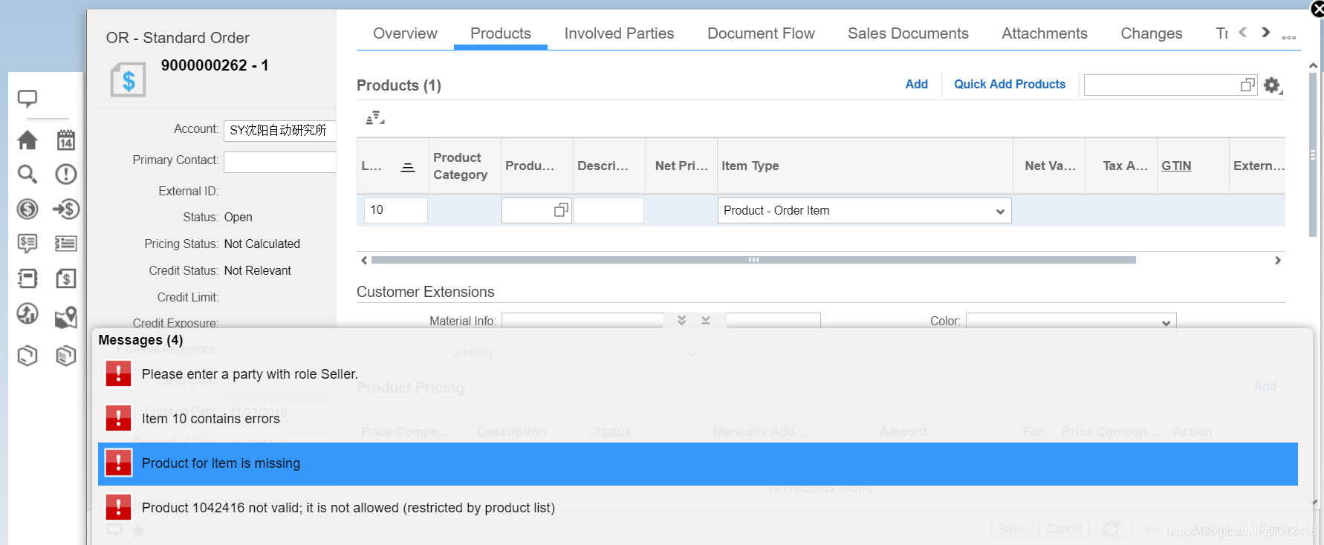Screen dimensions: 1324x545
Task: Click the sort icon above products table
Action: (375, 117)
